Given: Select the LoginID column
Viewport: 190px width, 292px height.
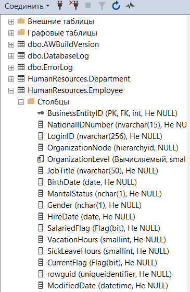Looking at the screenshot, I should click(105, 136).
